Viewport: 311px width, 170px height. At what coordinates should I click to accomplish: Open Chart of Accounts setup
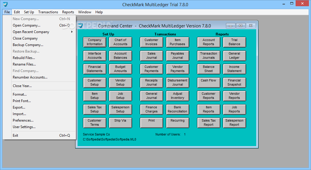tap(120, 42)
